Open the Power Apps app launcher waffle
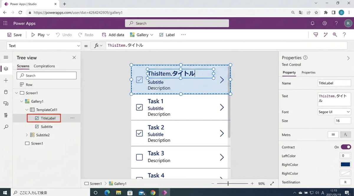The width and height of the screenshot is (354, 196). click(x=5, y=23)
